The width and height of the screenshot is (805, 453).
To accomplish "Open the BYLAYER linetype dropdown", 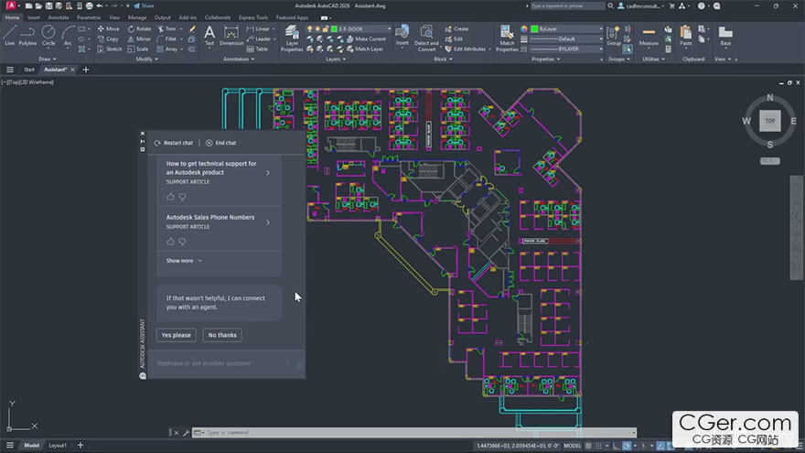I will (567, 49).
